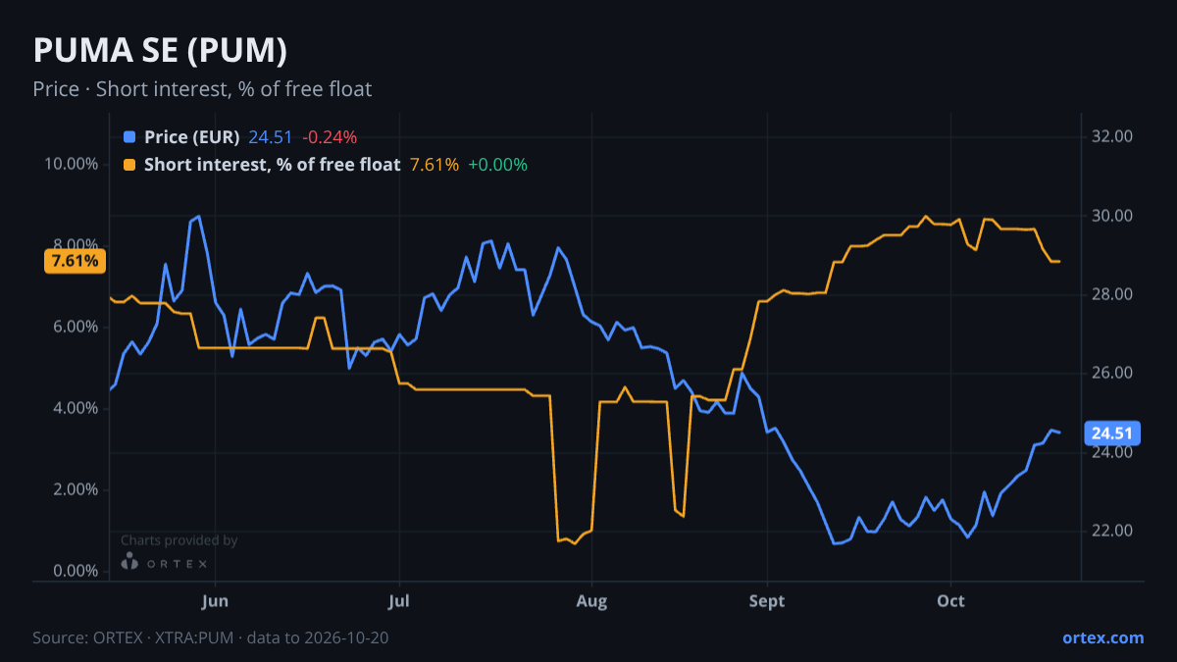The width and height of the screenshot is (1177, 662).
Task: Click the 28.00 right axis label
Action: pyautogui.click(x=1113, y=294)
